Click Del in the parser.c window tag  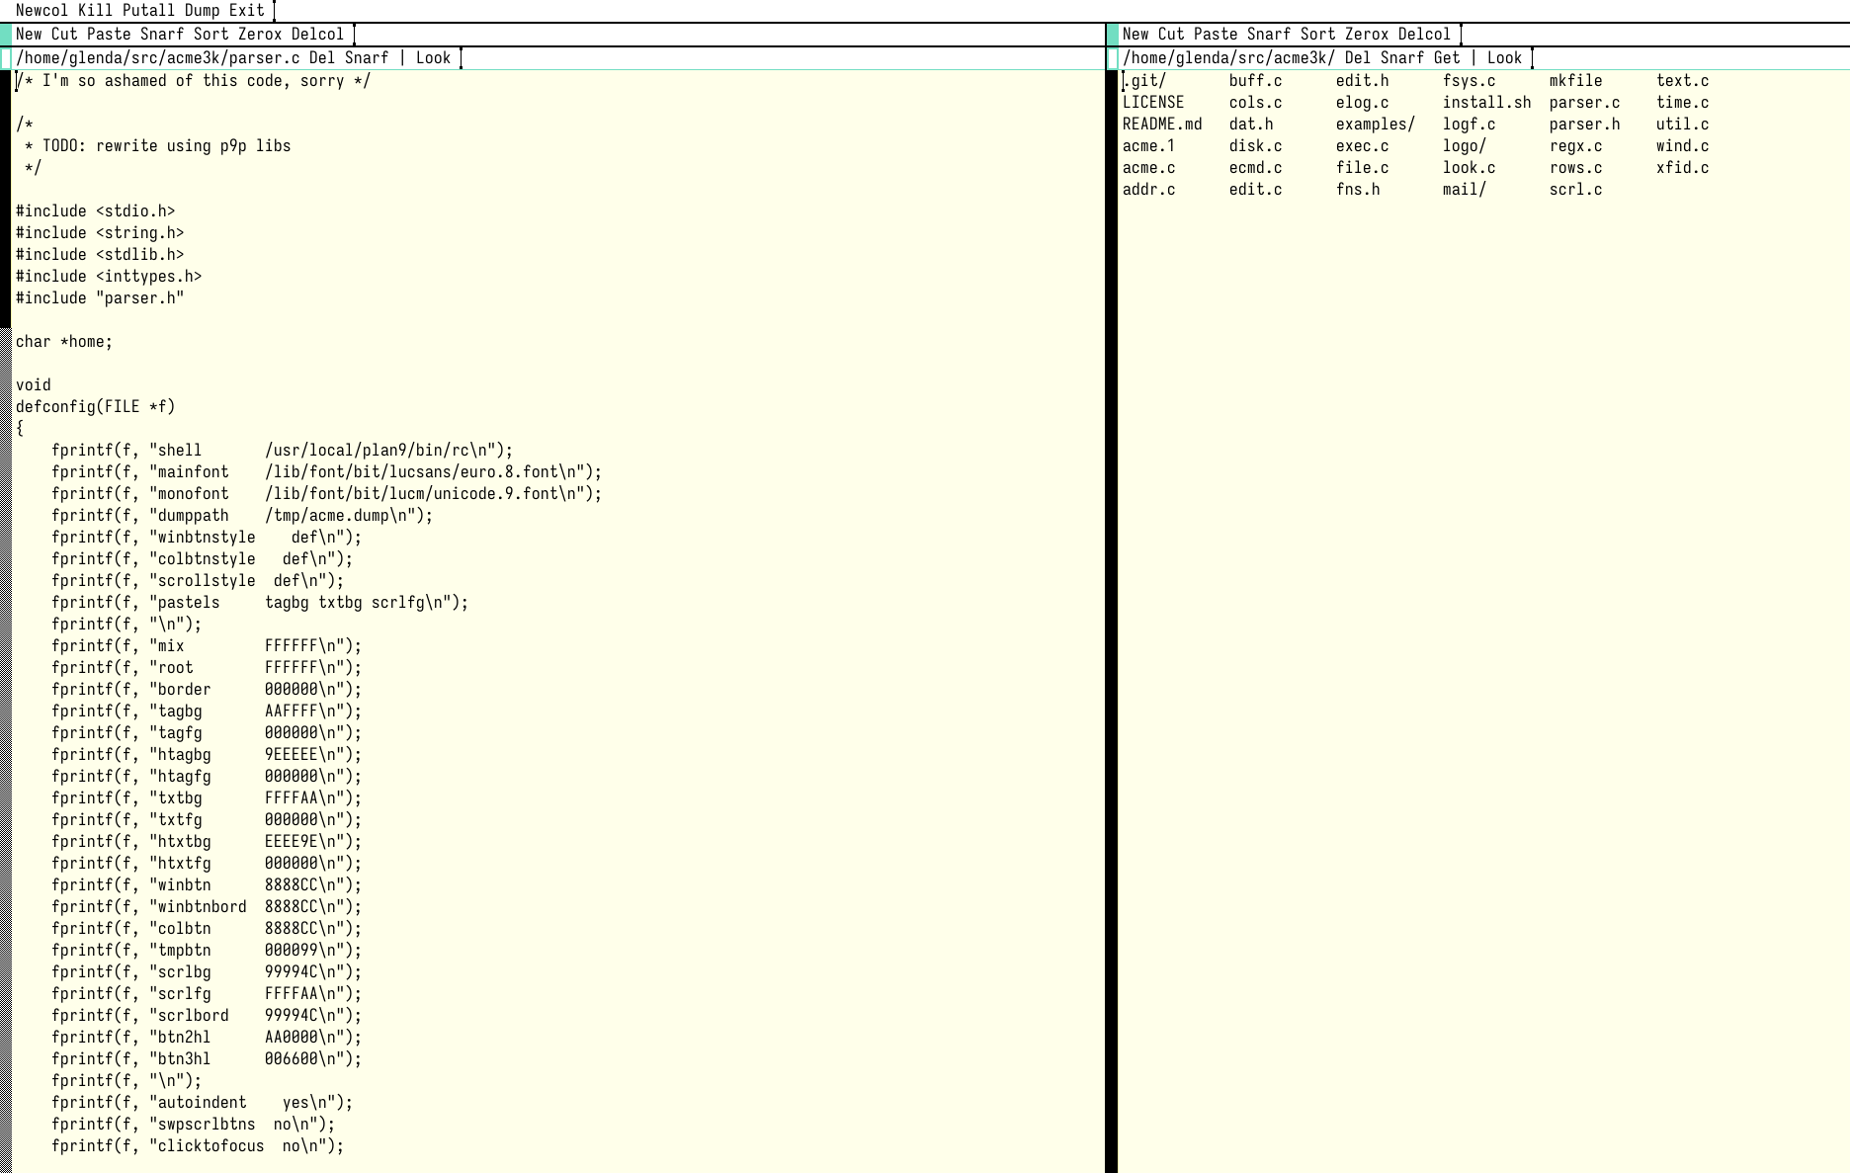(x=322, y=58)
